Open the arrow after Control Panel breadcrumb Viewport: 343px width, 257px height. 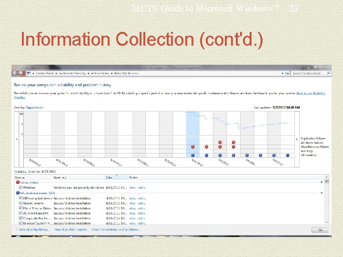point(56,73)
